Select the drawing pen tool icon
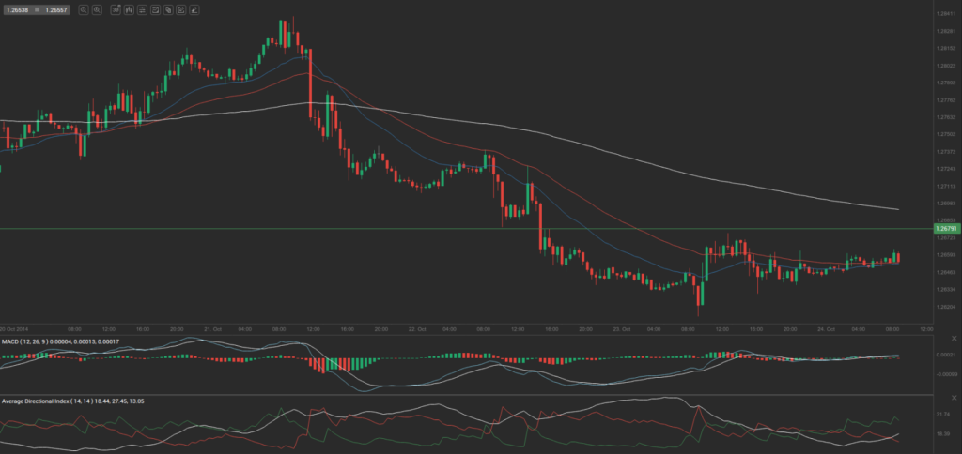The height and width of the screenshot is (454, 962). (194, 9)
